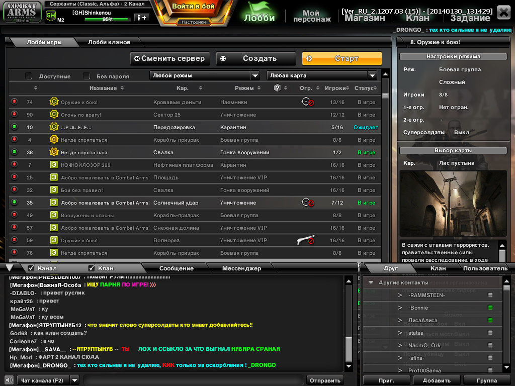Click the Войти в бой button
This screenshot has height=386, width=515.
193,7
